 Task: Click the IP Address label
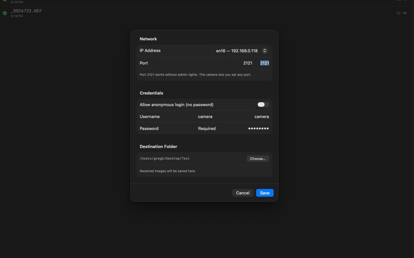pyautogui.click(x=150, y=51)
